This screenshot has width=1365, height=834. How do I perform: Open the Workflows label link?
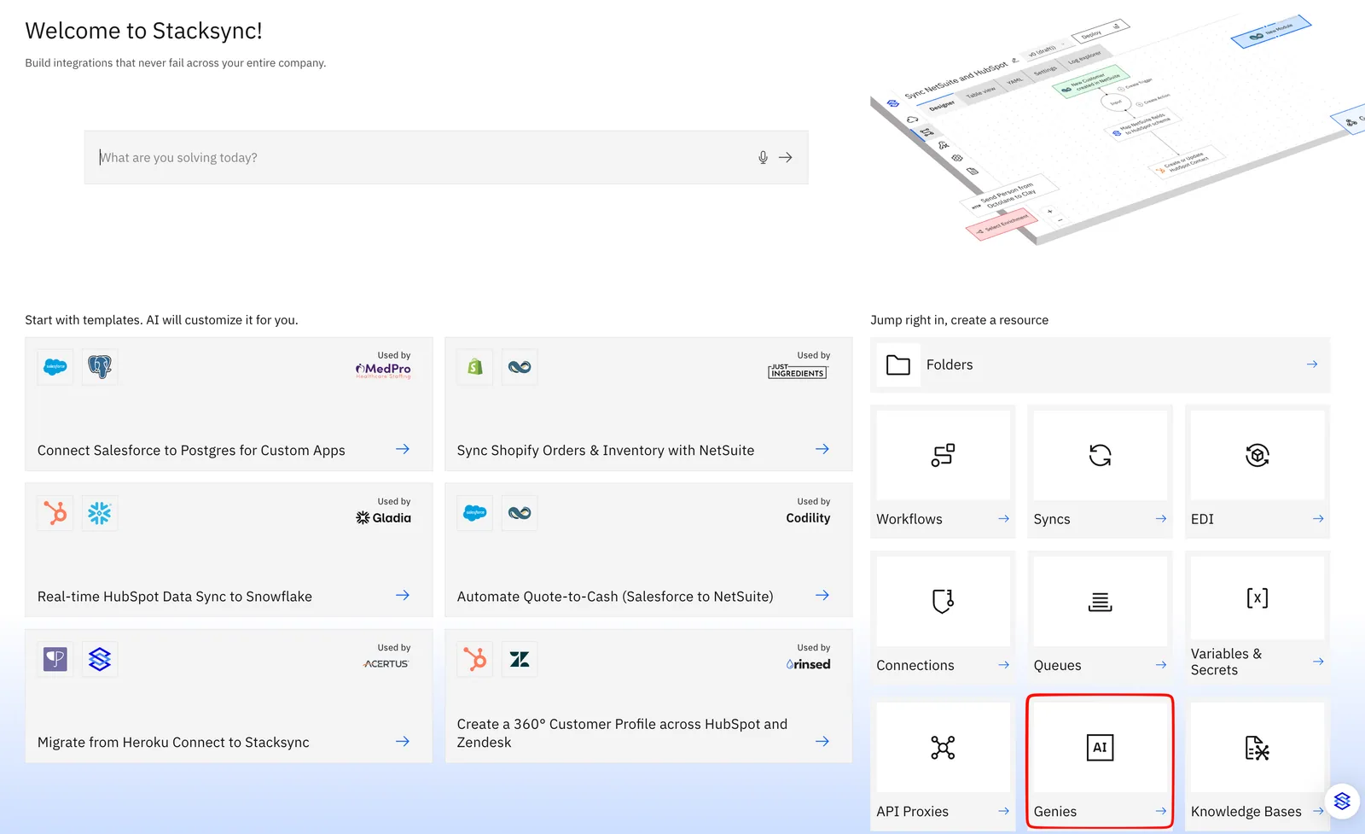[x=909, y=519]
